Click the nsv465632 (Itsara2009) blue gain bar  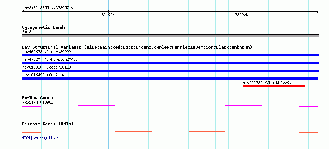(170, 55)
